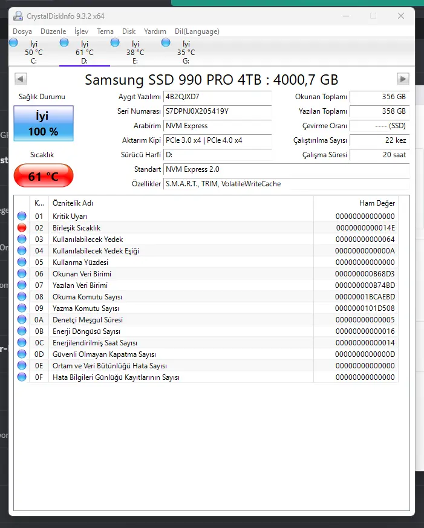Click the Çevirme Oranı value ---- (SSD)
Screen dimensions: 424x528
[380, 126]
